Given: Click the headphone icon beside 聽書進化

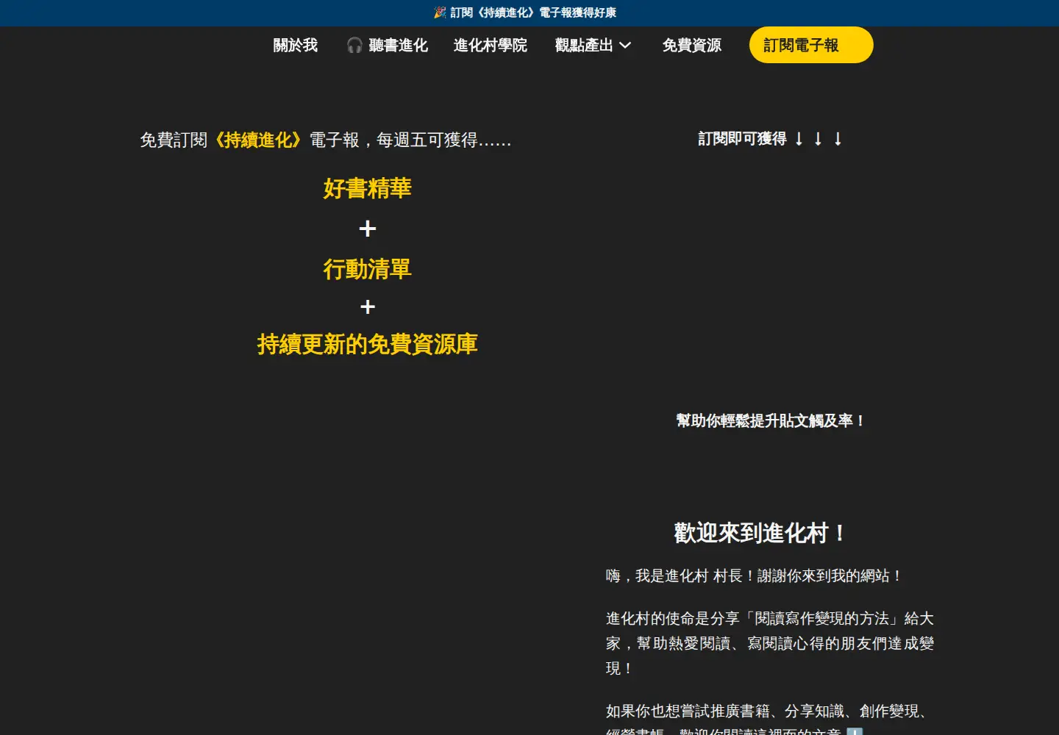Looking at the screenshot, I should click(355, 46).
